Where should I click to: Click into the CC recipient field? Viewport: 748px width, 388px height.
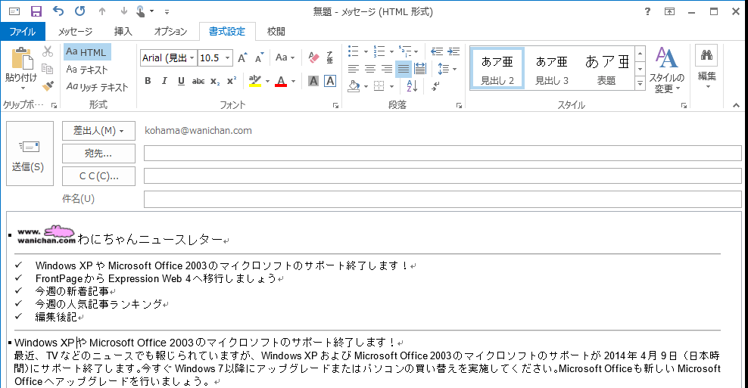coord(442,176)
